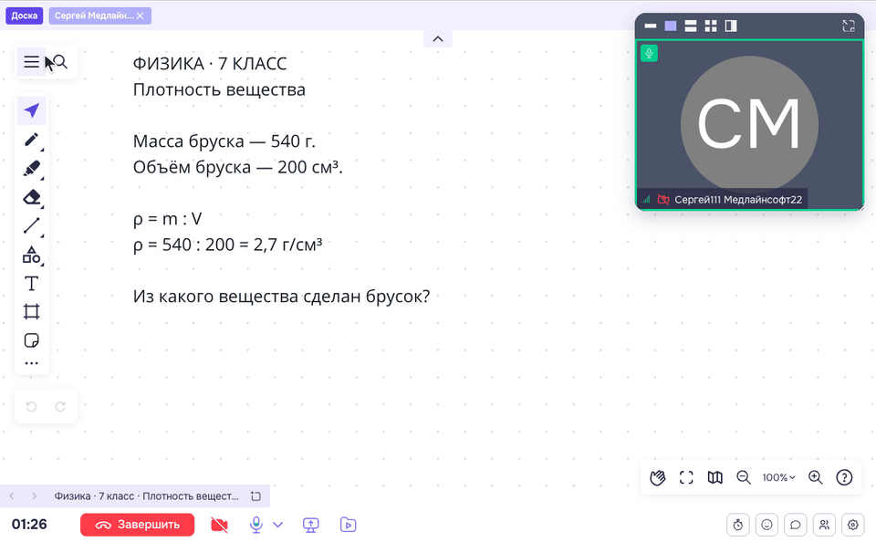Open board search magnifier
Image resolution: width=876 pixels, height=542 pixels.
coord(60,62)
